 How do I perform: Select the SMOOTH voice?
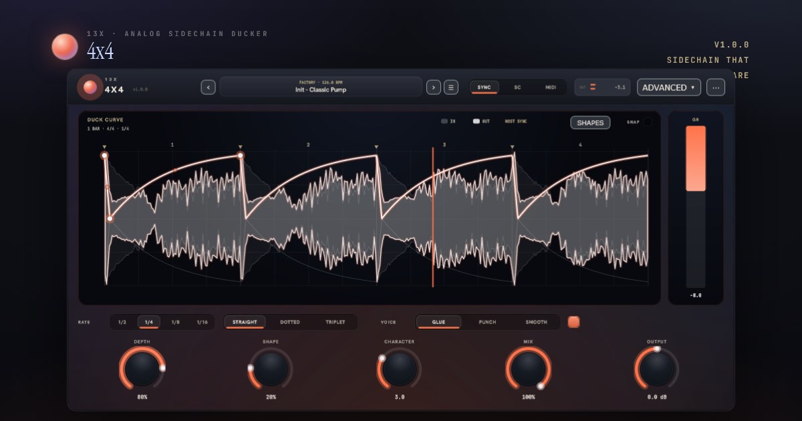tap(536, 322)
